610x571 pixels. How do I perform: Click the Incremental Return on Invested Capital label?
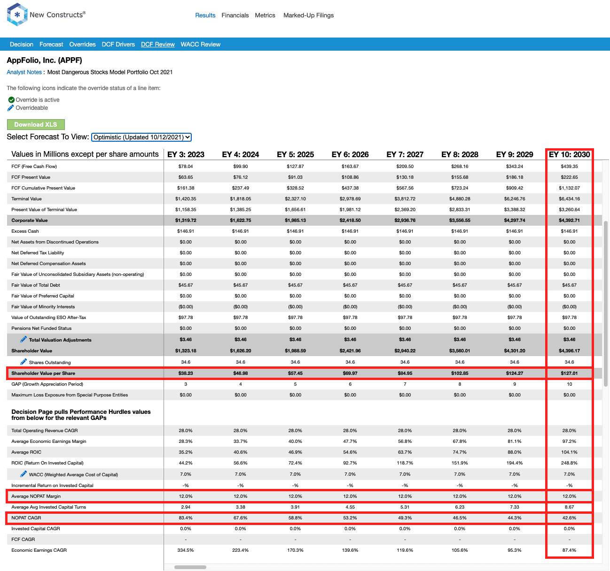52,486
